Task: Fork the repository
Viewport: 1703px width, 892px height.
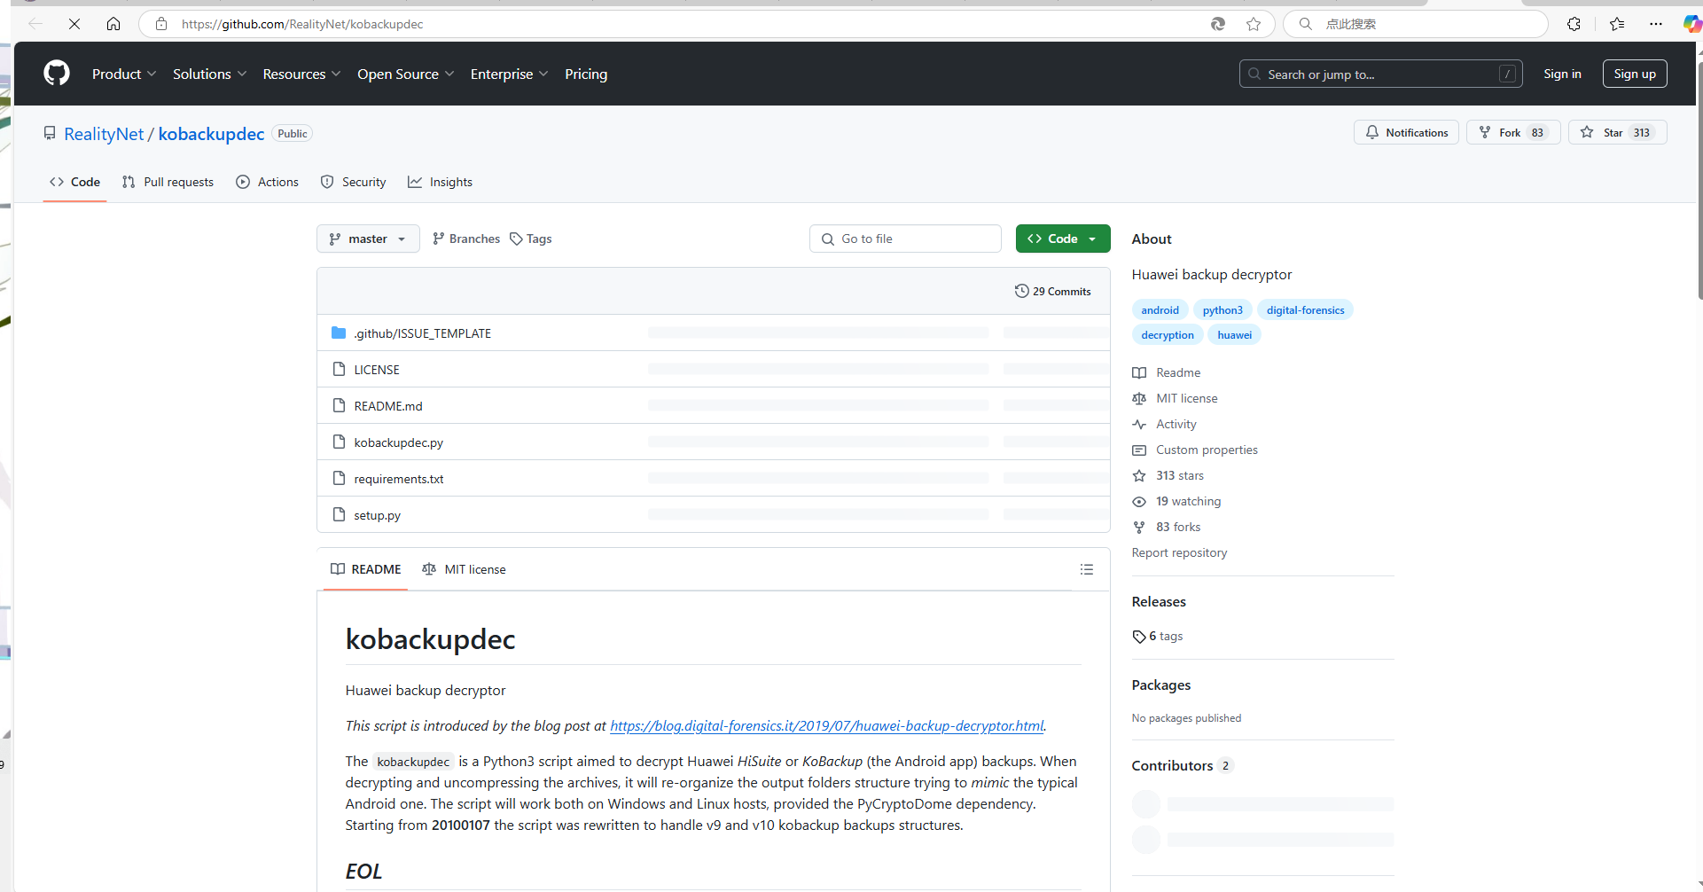Action: click(1513, 132)
